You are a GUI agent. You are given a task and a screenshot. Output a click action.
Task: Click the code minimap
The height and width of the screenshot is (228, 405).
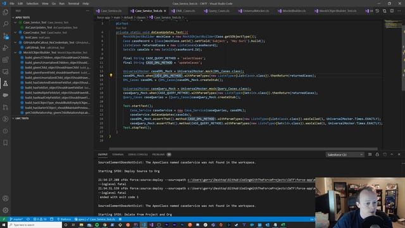pyautogui.click(x=393, y=24)
